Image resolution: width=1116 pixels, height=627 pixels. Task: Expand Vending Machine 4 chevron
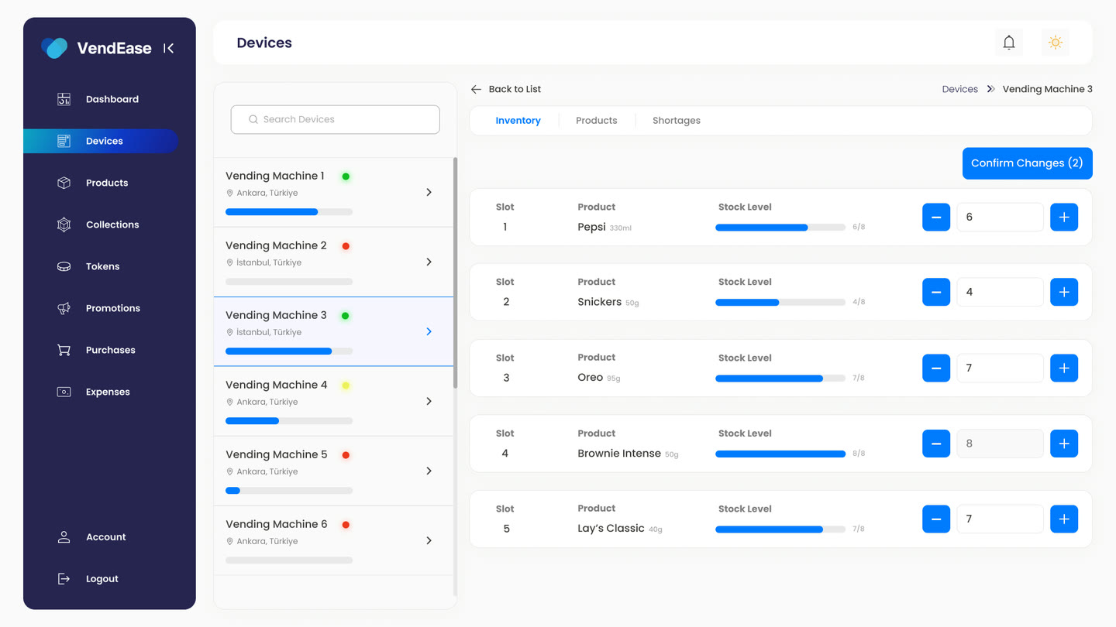coord(429,401)
